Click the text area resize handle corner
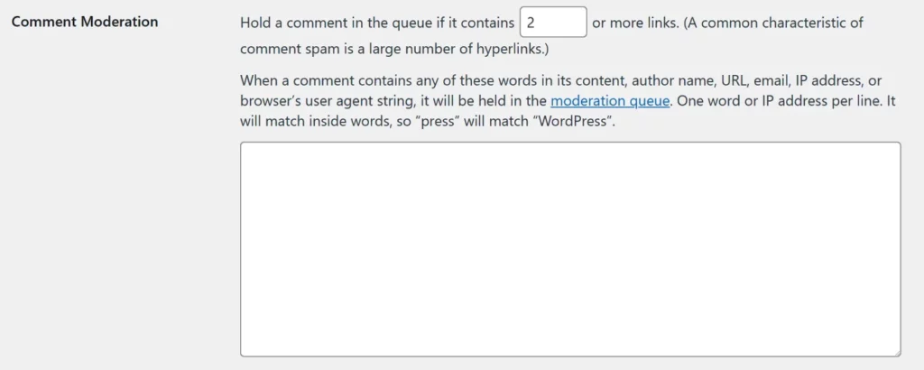 [896, 352]
